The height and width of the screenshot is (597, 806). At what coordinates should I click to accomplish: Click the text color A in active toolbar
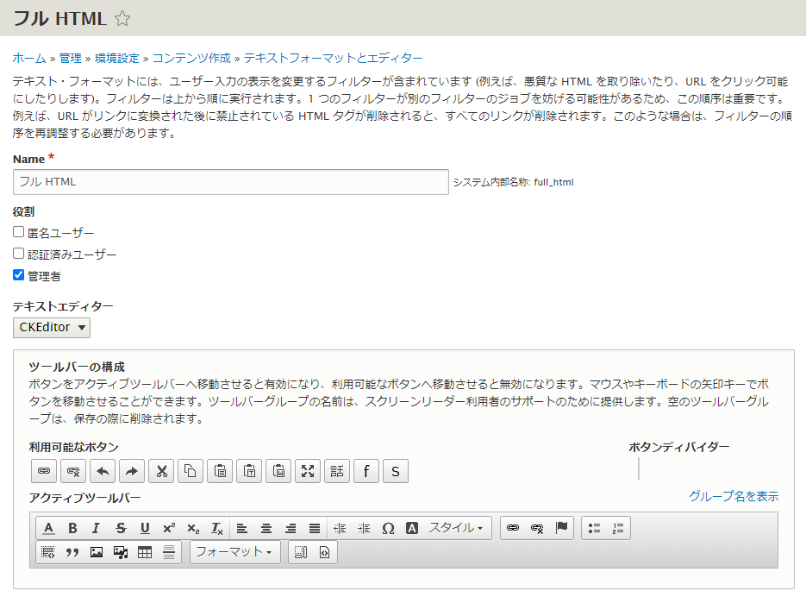tap(48, 528)
